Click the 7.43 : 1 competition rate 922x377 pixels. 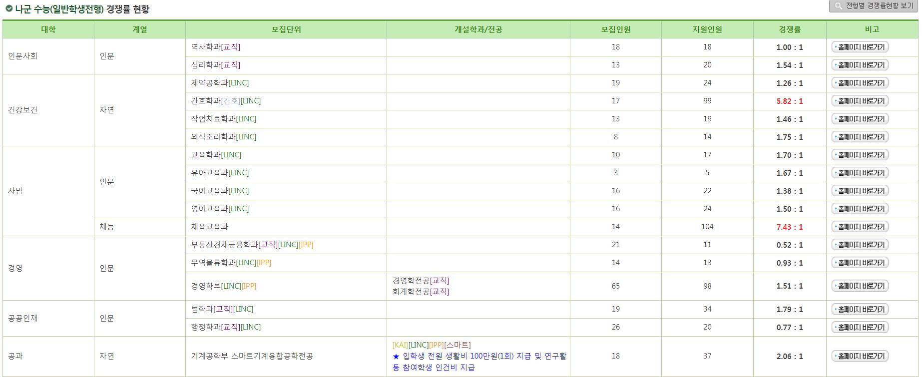[790, 227]
